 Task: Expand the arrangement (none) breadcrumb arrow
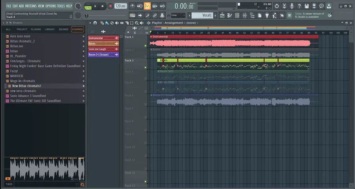point(198,23)
